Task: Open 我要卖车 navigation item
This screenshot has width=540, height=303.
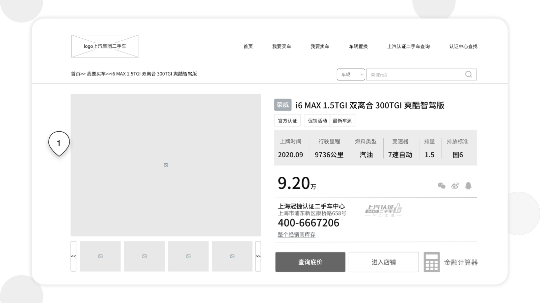Action: point(320,46)
